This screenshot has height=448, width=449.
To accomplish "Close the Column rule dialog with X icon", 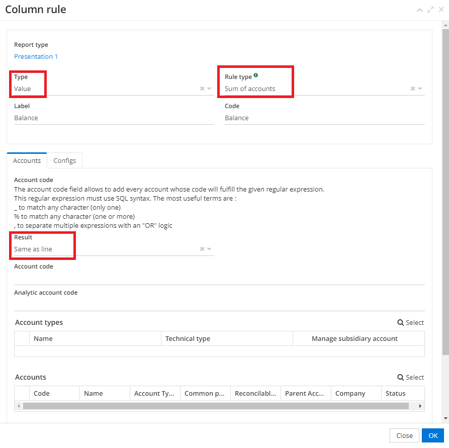I will 441,10.
